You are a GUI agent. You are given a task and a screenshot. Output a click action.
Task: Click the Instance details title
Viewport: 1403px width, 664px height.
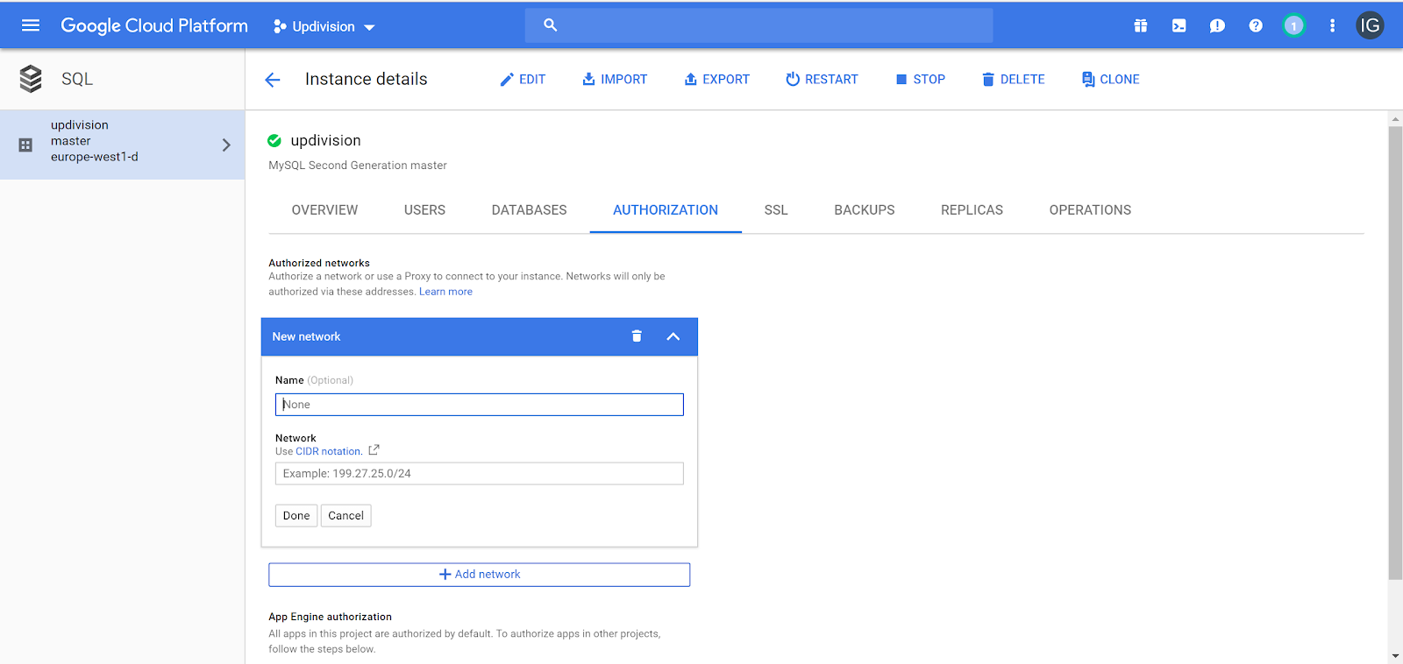pos(367,79)
